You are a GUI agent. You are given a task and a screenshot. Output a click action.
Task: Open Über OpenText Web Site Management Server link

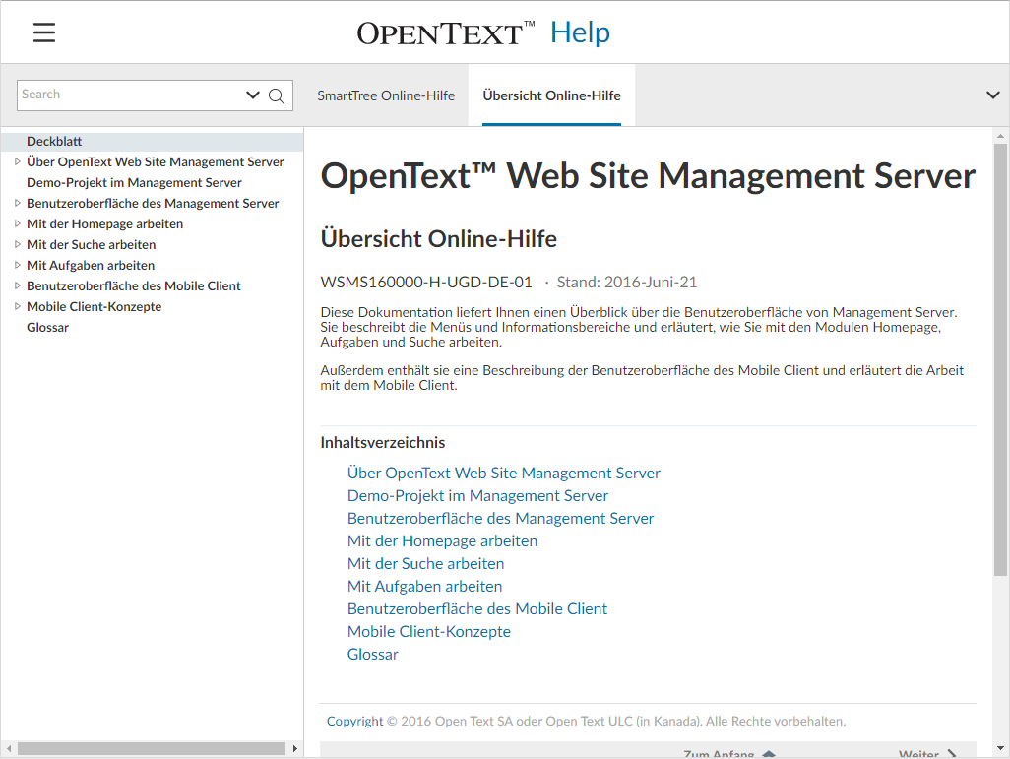(x=504, y=473)
